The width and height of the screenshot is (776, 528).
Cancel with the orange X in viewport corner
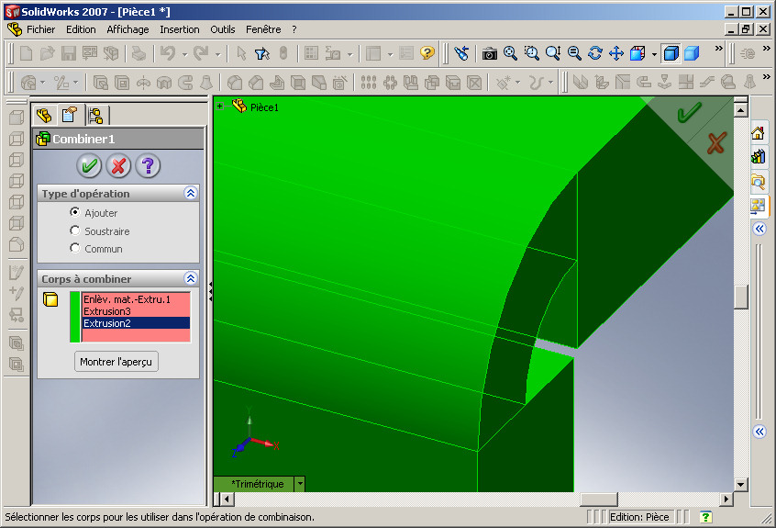716,143
